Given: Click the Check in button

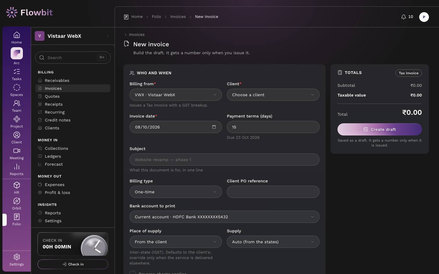Looking at the screenshot, I should tap(73, 264).
